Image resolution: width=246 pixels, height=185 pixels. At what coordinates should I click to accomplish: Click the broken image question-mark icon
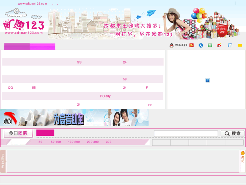207,80
